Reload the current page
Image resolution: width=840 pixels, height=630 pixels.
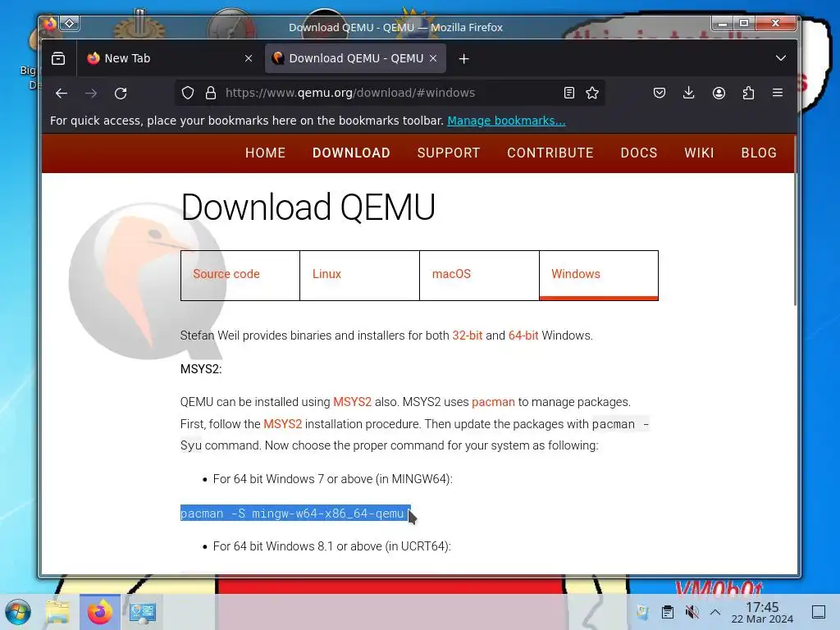[x=121, y=94]
